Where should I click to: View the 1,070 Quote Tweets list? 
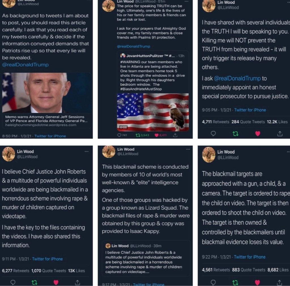(x=49, y=271)
